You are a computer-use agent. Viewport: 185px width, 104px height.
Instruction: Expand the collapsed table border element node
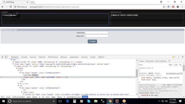click(x=13, y=62)
